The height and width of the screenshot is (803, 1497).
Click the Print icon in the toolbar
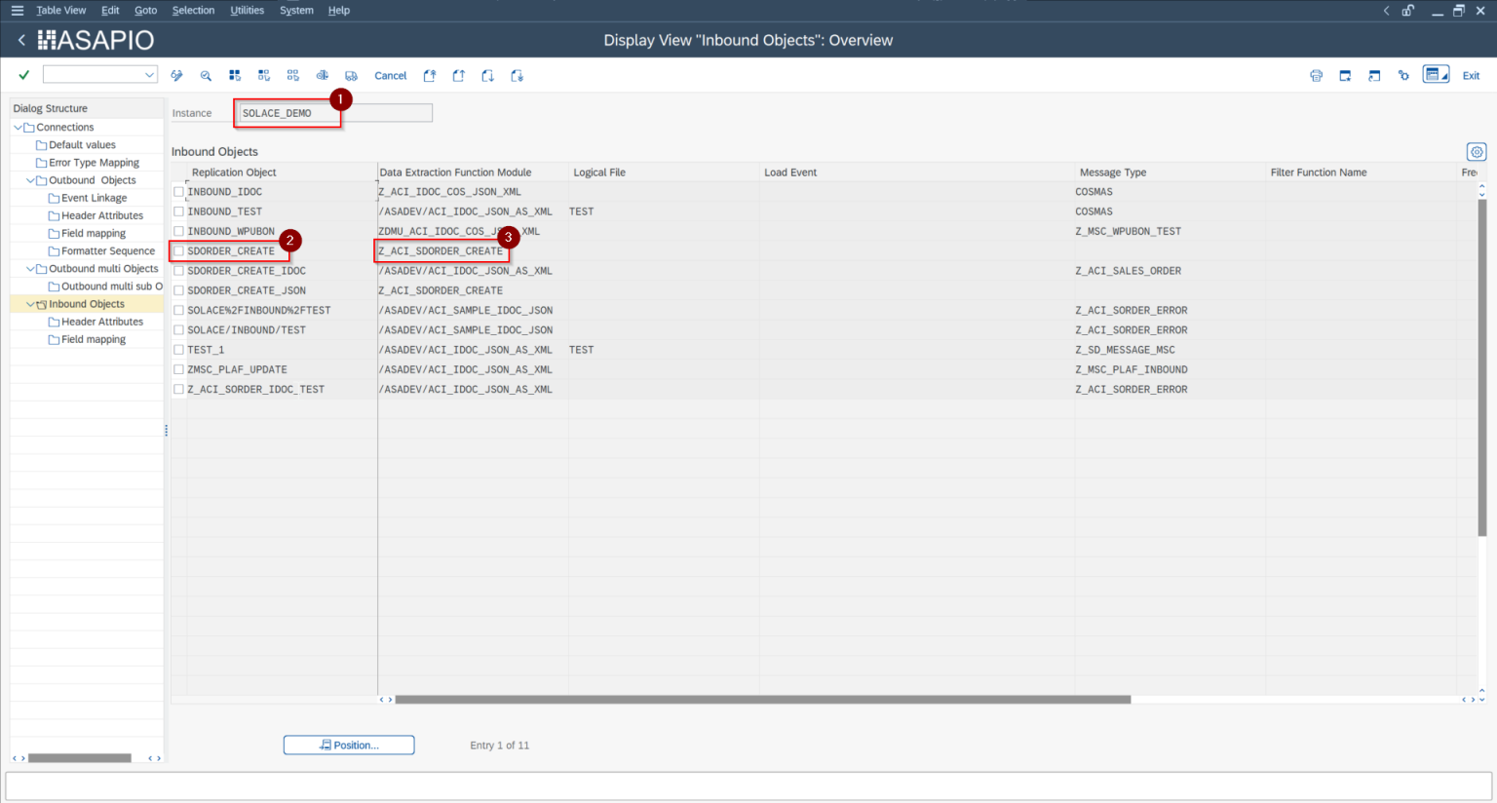point(1316,75)
